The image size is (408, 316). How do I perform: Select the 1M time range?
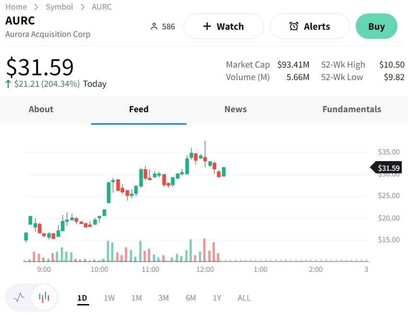click(137, 298)
